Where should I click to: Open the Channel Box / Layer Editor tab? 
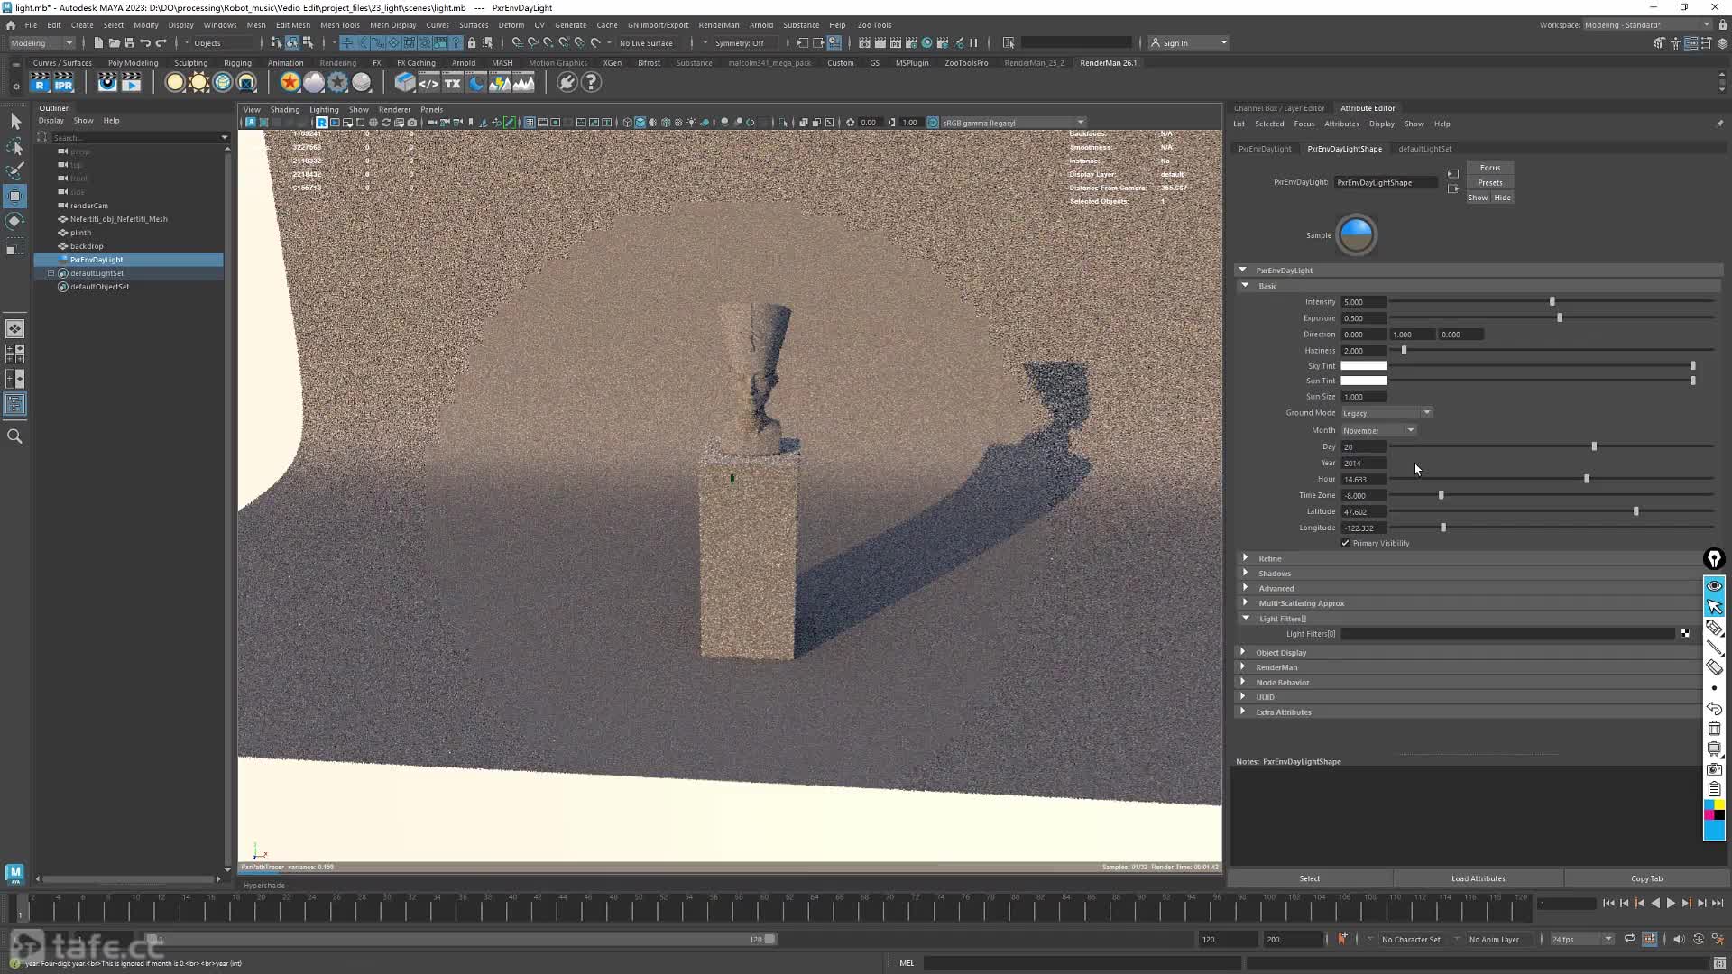coord(1278,108)
